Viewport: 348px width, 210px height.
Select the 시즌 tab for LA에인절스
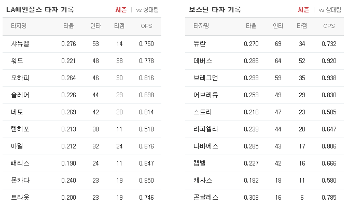pyautogui.click(x=121, y=10)
